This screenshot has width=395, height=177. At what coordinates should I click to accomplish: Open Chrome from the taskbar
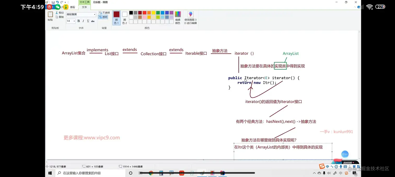(x=151, y=173)
